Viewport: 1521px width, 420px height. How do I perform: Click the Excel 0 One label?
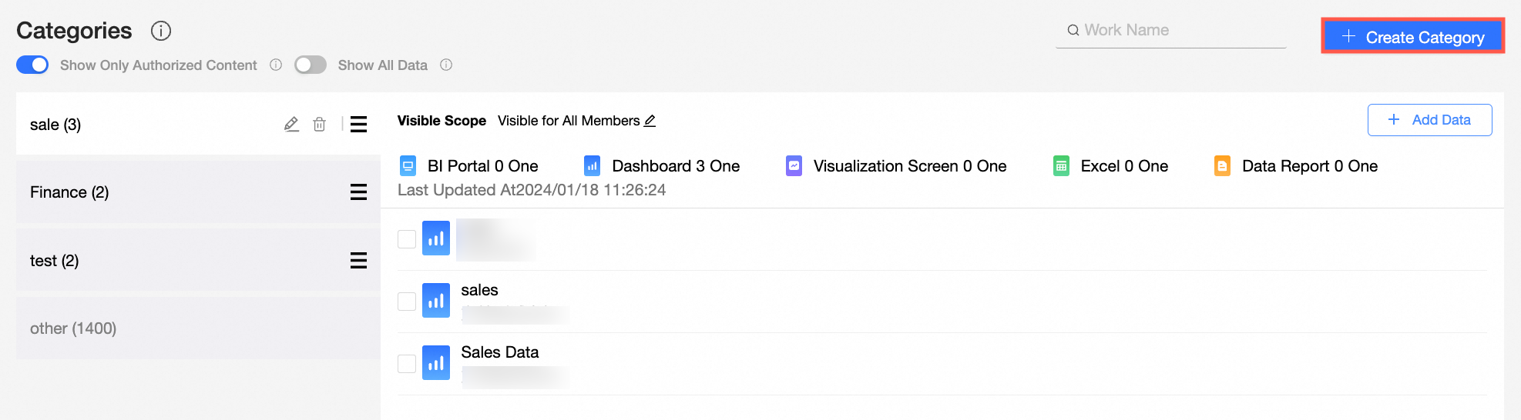point(1124,166)
